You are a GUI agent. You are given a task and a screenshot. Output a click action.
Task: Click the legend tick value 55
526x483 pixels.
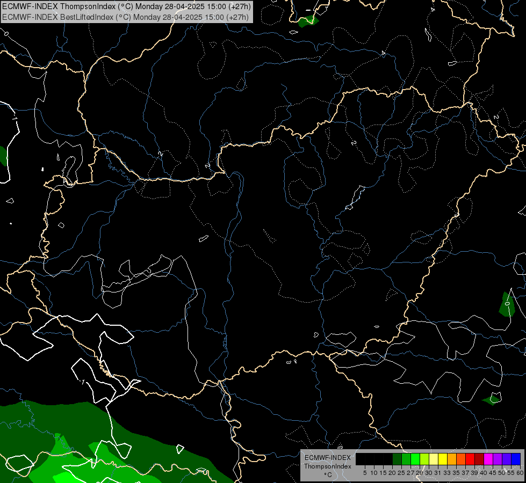click(511, 473)
